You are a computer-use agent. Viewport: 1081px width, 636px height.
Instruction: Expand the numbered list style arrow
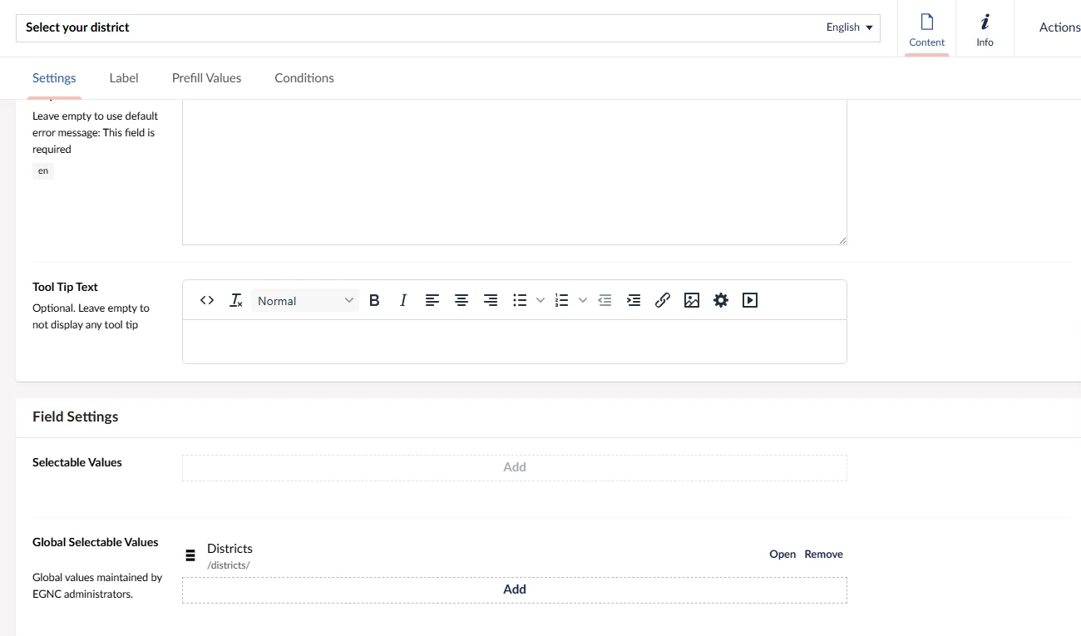pos(582,300)
